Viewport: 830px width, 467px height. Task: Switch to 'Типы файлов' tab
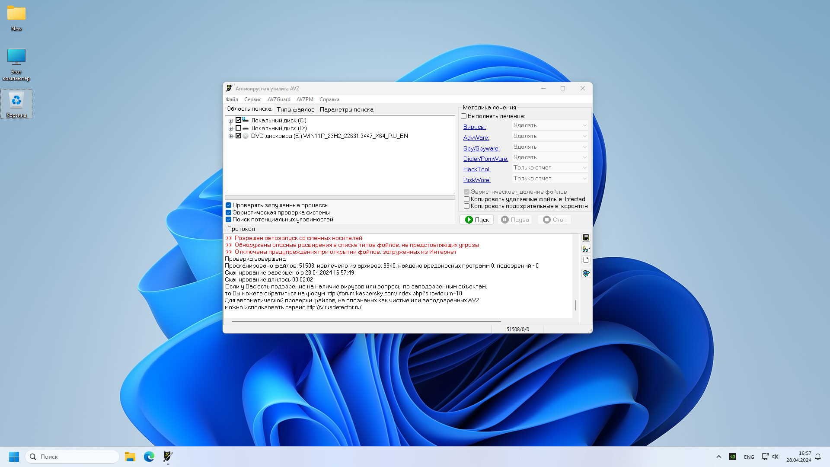click(x=295, y=109)
